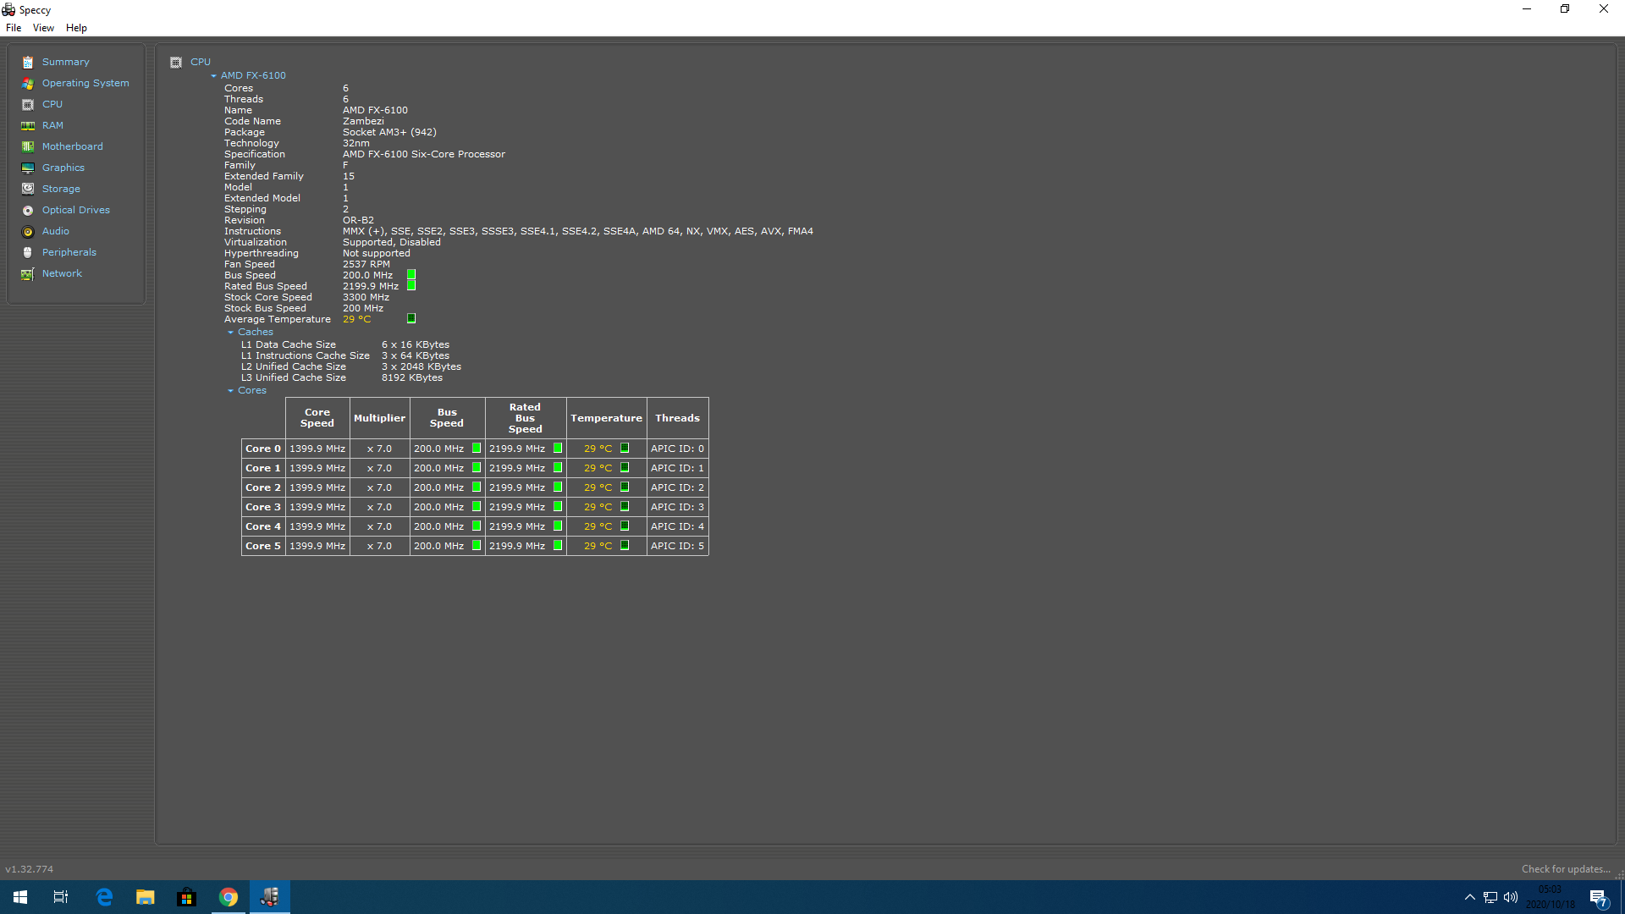This screenshot has height=914, width=1625.
Task: Click the Check for updates link
Action: coord(1565,869)
